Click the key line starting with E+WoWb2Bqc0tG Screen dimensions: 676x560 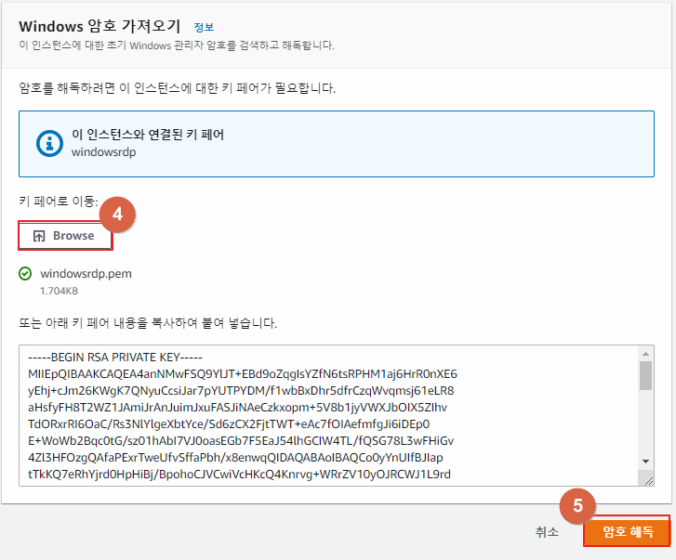pos(241,441)
